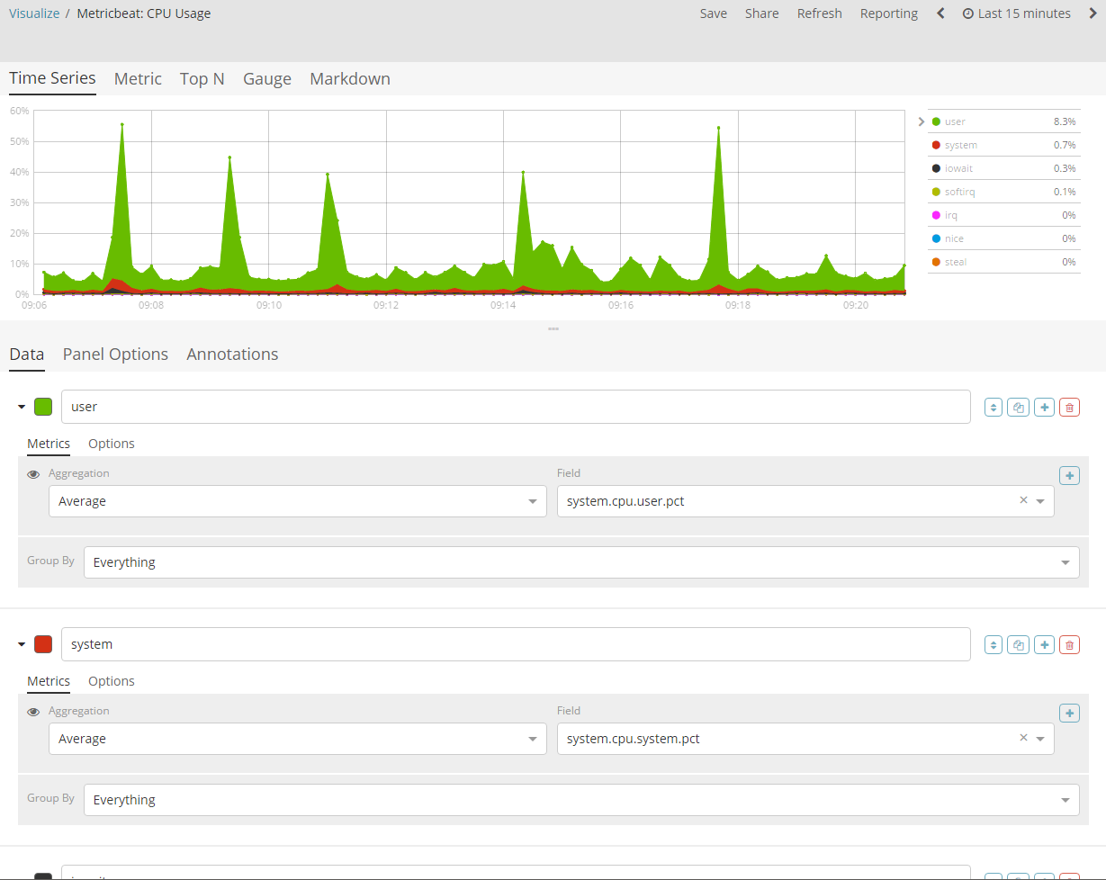Image resolution: width=1106 pixels, height=880 pixels.
Task: Click the reorder arrows on the system series
Action: pyautogui.click(x=993, y=644)
